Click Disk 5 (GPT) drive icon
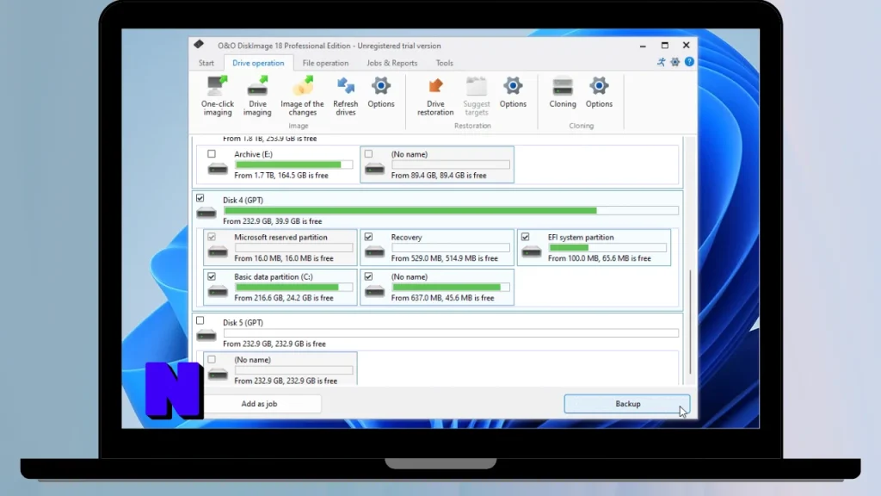The image size is (881, 496). point(206,335)
